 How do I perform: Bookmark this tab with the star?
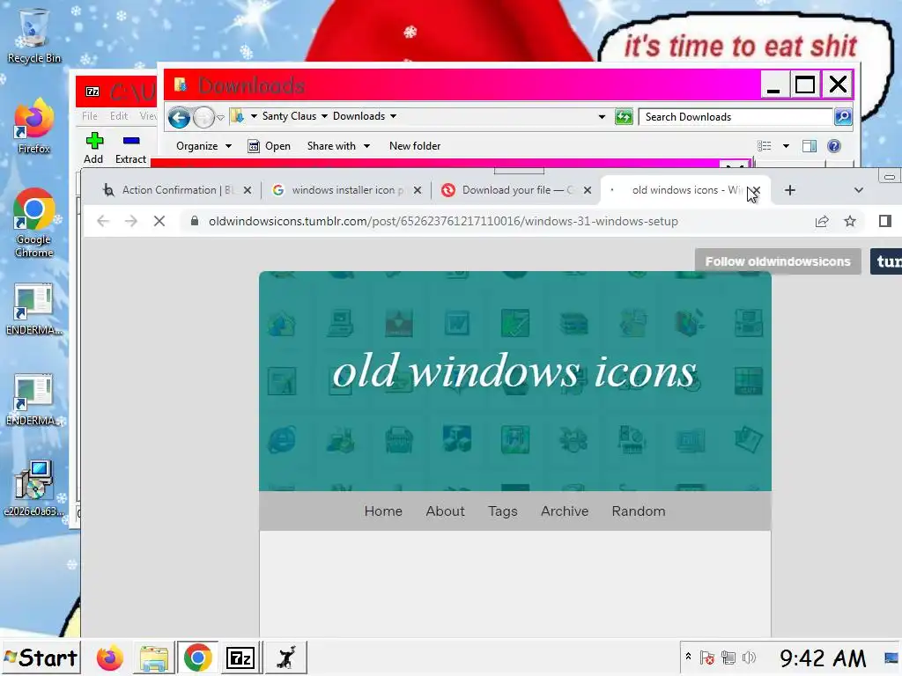[x=850, y=221]
